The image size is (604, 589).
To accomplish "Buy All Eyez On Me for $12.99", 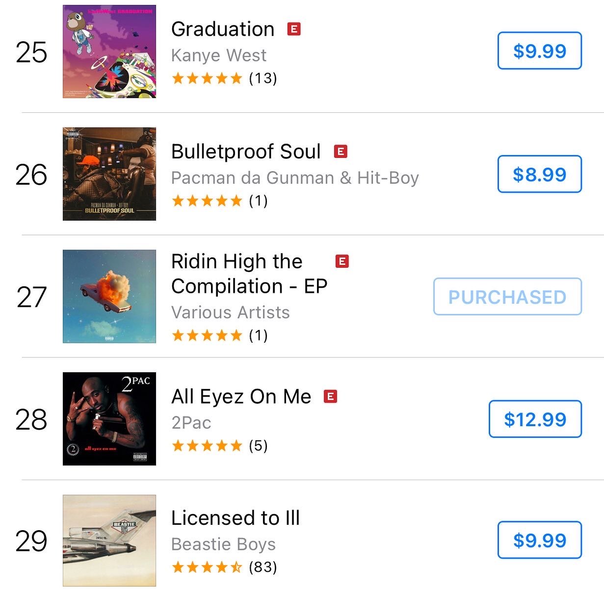I will [535, 419].
